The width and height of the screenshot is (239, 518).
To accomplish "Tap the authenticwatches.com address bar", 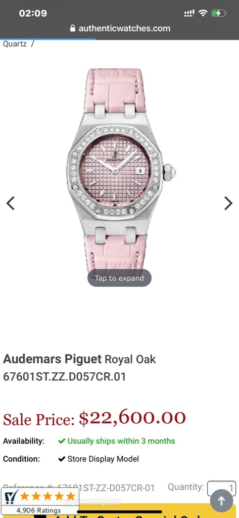I will (120, 28).
